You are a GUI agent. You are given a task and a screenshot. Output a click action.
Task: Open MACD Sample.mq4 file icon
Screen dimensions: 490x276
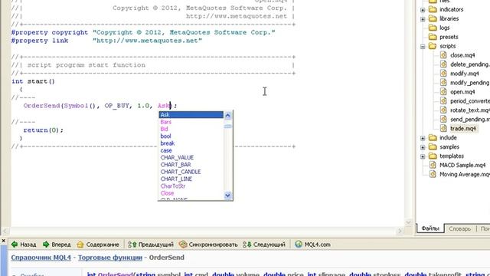(x=433, y=165)
